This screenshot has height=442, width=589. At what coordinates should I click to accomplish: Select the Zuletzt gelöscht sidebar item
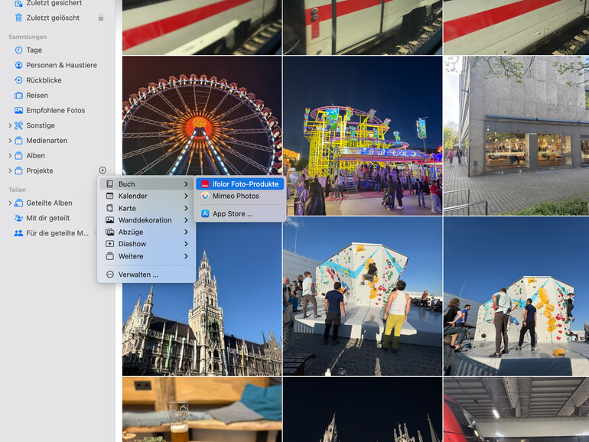coord(52,18)
